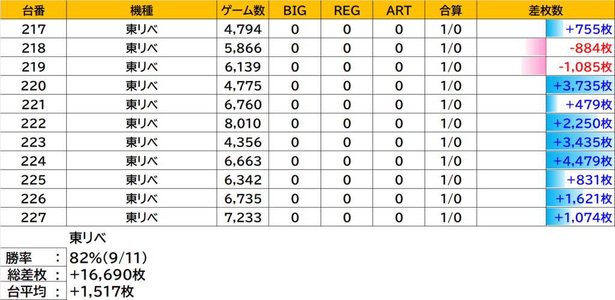
Task: Click the 勝率 value 82%(9/11)
Action: 109,259
